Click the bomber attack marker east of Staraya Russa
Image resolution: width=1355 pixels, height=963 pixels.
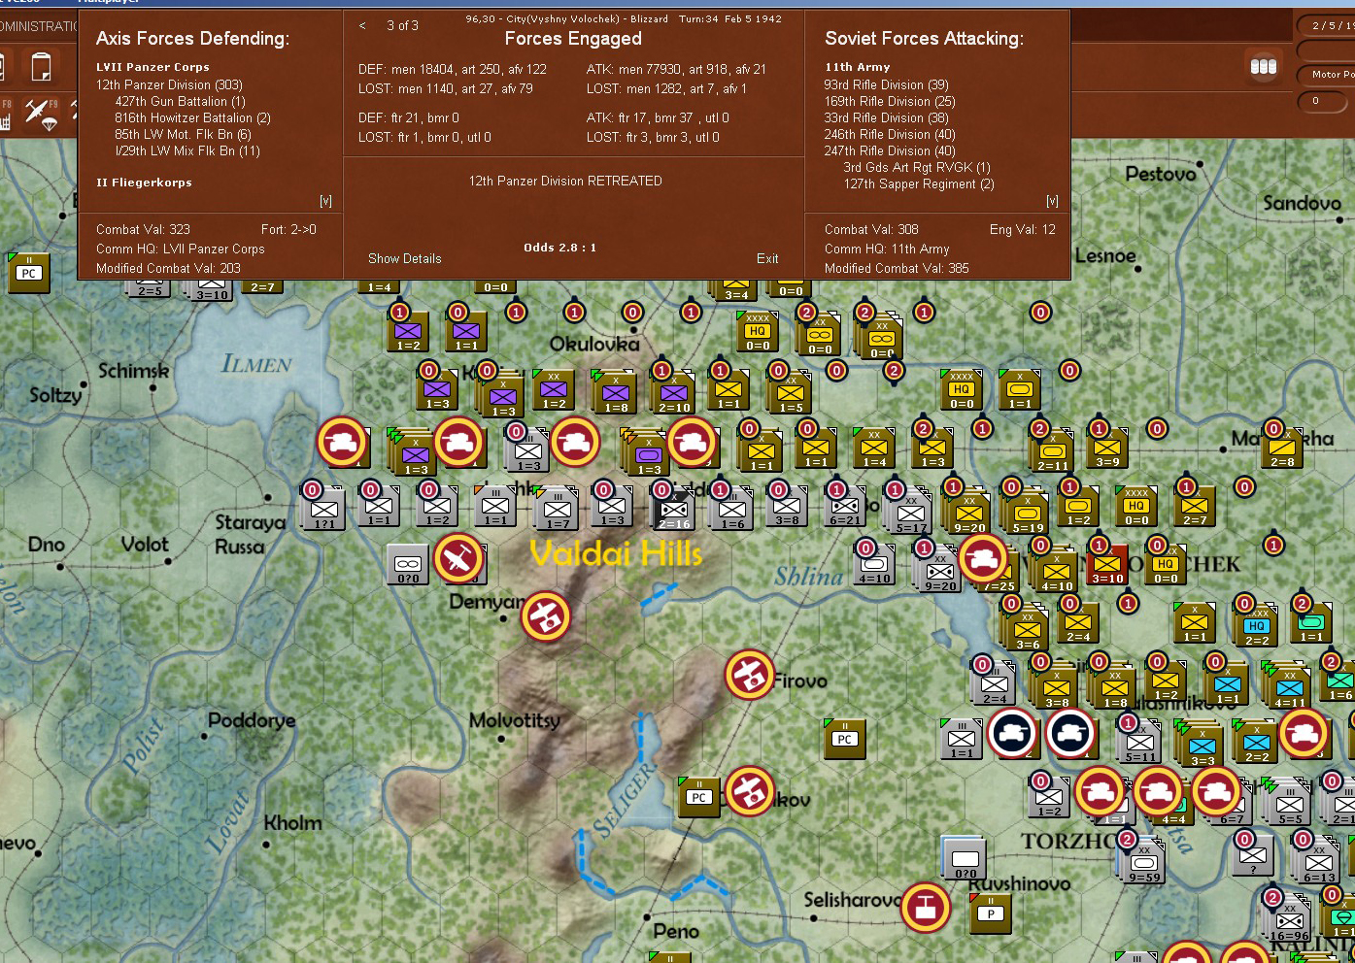click(x=458, y=558)
